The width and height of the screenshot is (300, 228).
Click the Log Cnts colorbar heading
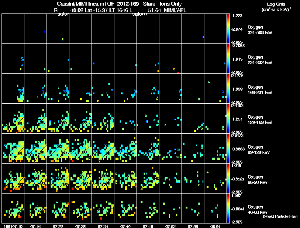point(276,4)
